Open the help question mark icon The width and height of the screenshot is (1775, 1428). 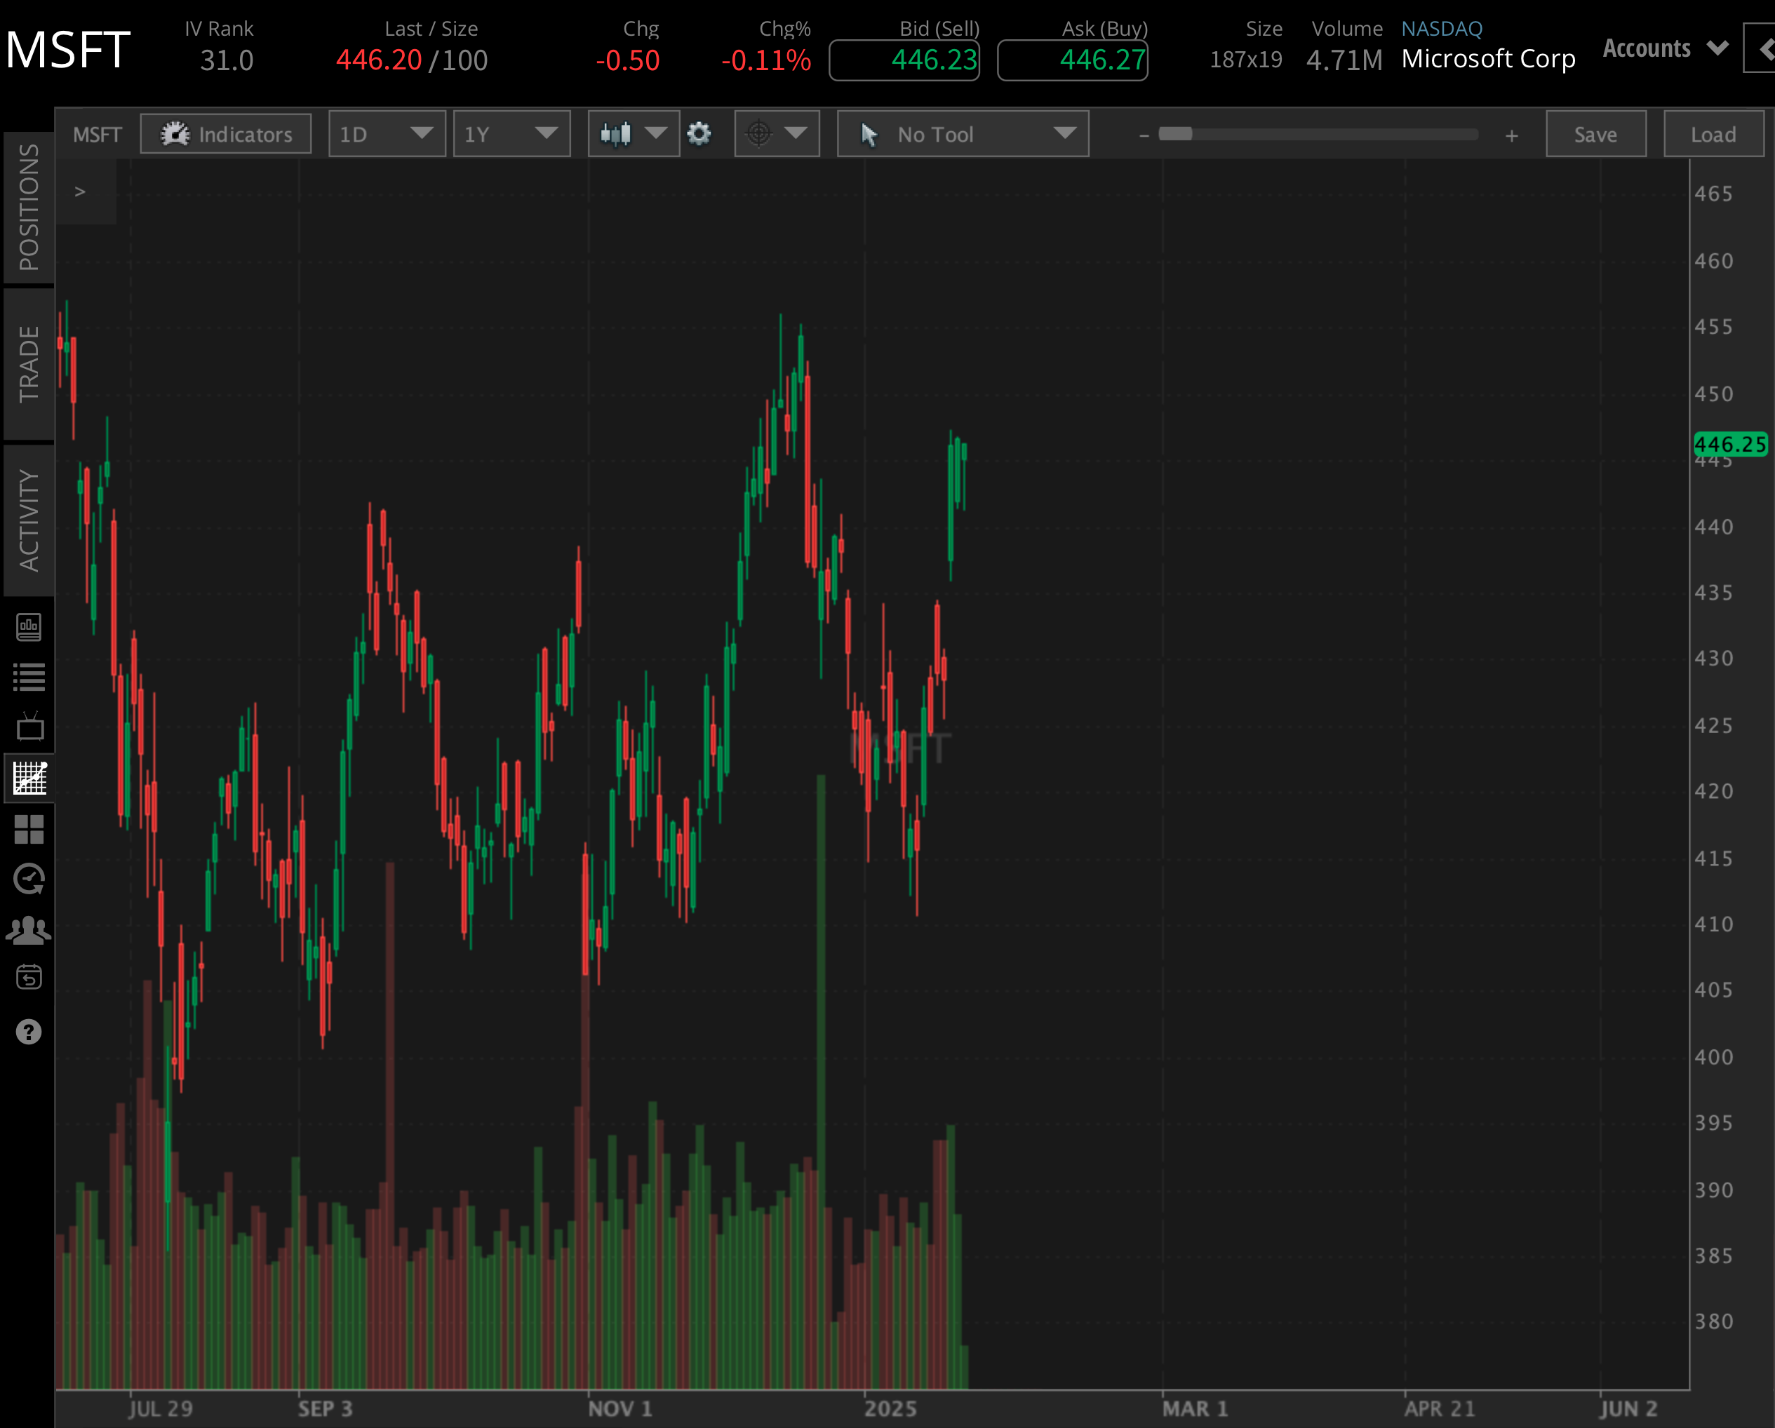click(x=29, y=1031)
